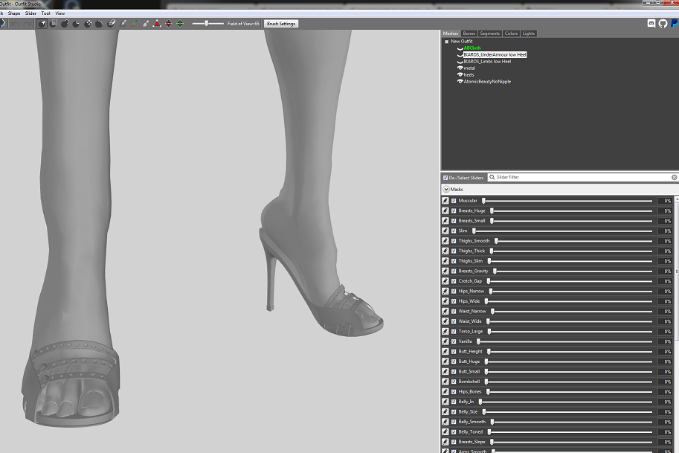Click the Brush Settings button
The width and height of the screenshot is (679, 453).
[x=281, y=24]
